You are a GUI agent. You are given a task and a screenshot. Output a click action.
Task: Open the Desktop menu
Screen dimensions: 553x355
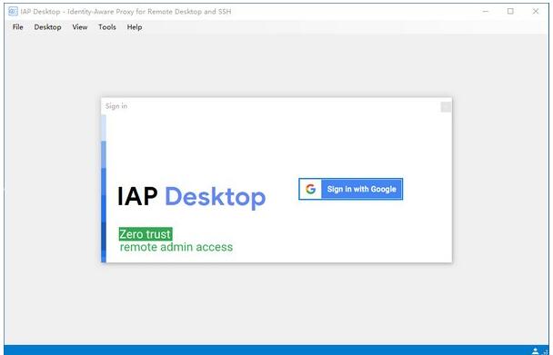(47, 27)
